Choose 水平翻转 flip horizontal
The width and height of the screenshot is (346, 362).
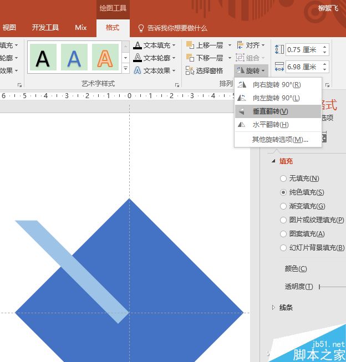[278, 125]
